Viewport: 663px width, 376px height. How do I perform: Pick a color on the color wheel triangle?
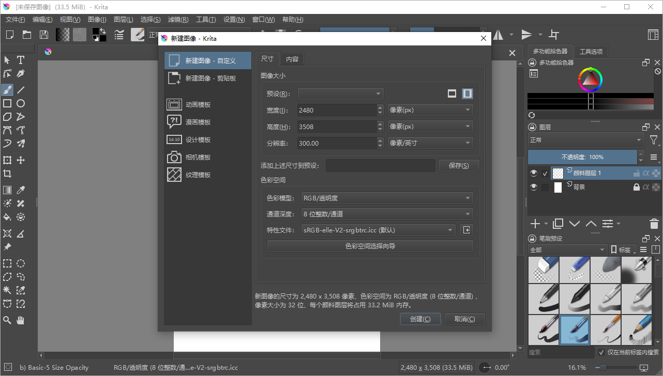coord(590,81)
